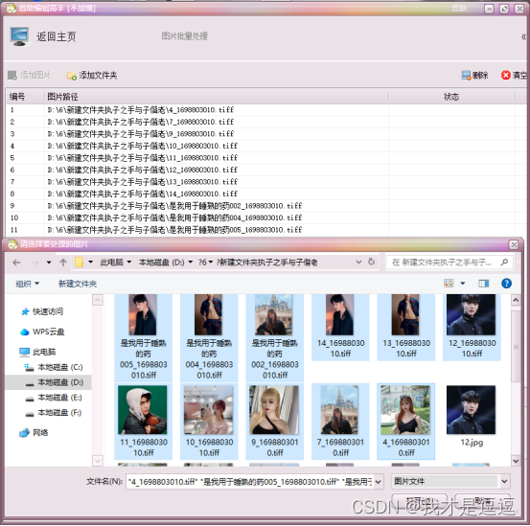Select WPS云盘 in navigation pane
Screen dimensions: 530x526
pos(42,332)
